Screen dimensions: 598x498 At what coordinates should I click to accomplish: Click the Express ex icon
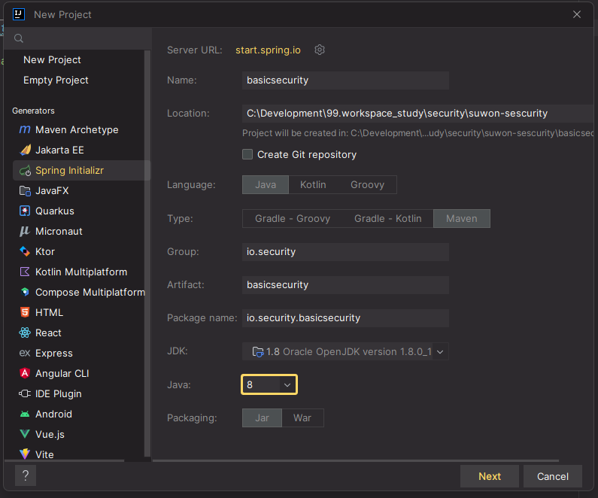(25, 353)
